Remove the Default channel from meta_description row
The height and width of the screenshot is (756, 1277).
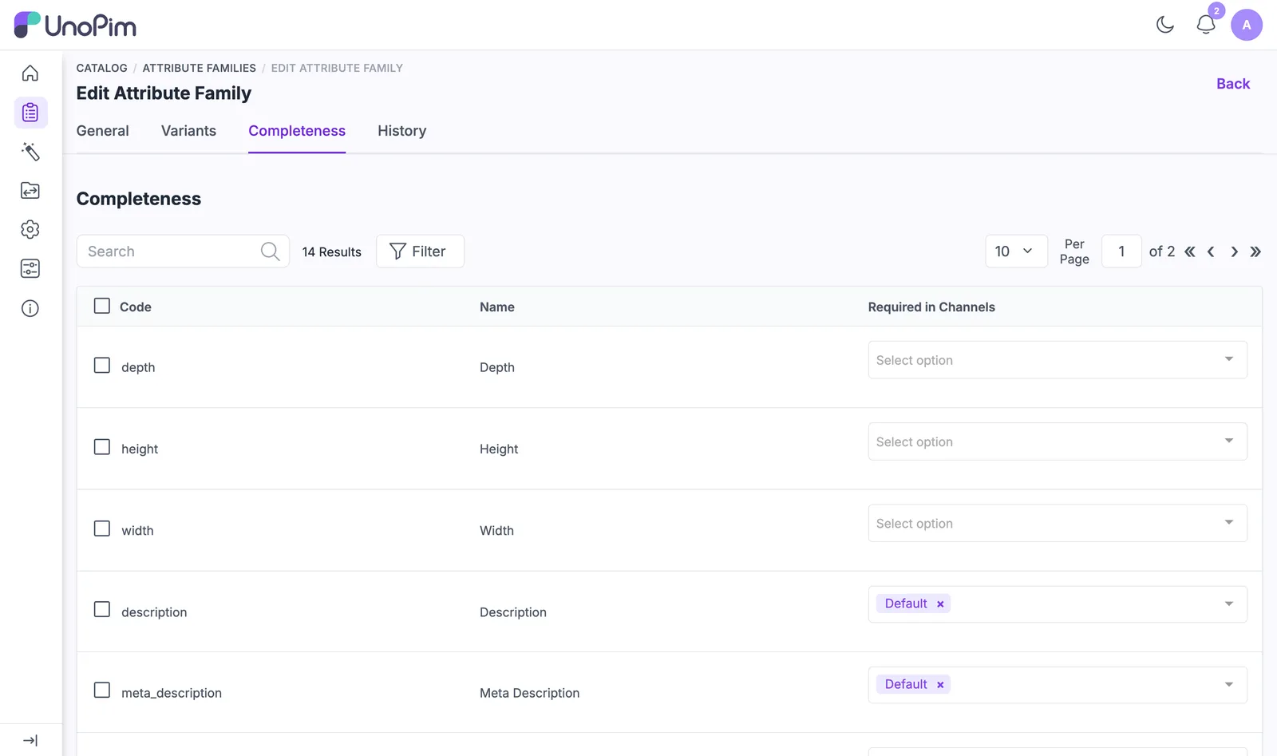[940, 685]
